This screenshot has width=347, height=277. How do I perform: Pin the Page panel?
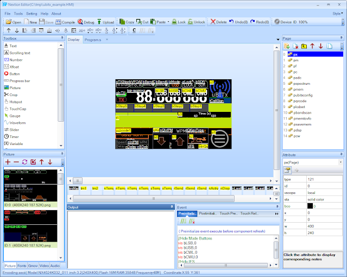pyautogui.click(x=341, y=38)
